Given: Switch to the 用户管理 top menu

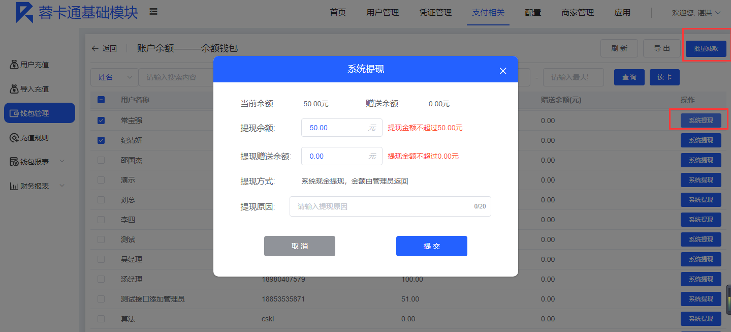Looking at the screenshot, I should [383, 13].
